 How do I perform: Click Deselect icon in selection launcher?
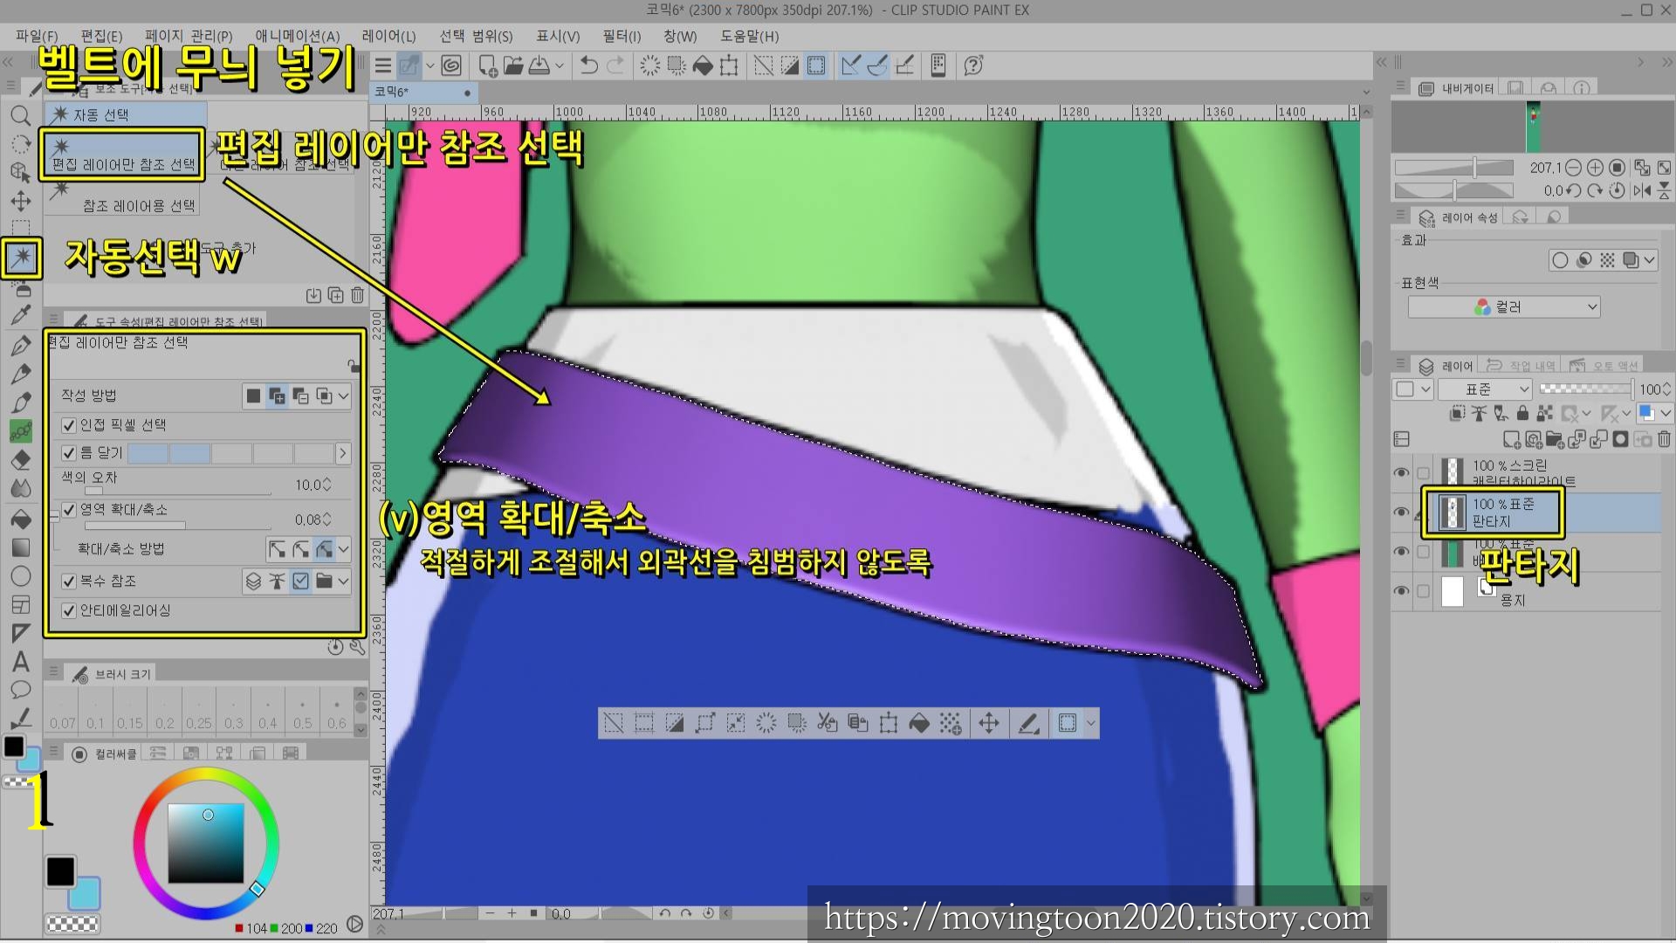pyautogui.click(x=614, y=723)
